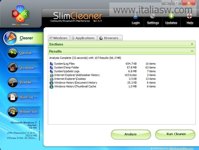Click the Shredder scissors icon
The image size is (199, 150).
(13, 82)
